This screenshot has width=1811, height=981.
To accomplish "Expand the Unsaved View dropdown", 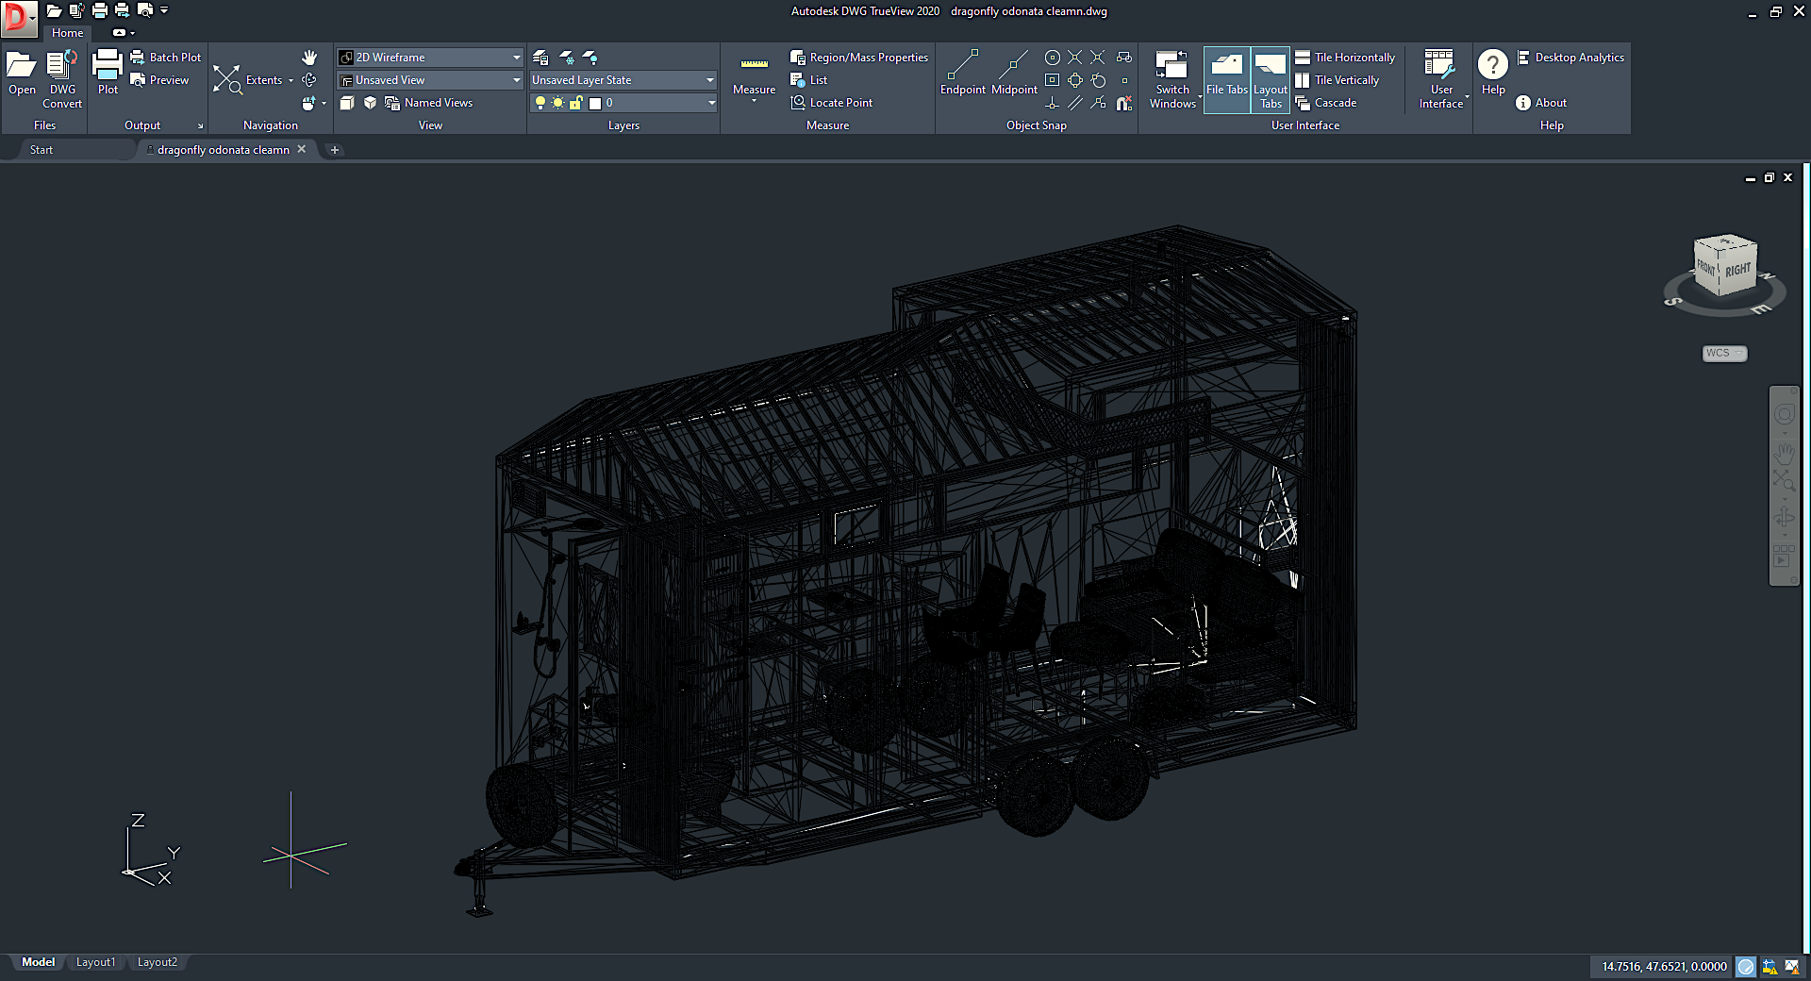I will coord(516,80).
